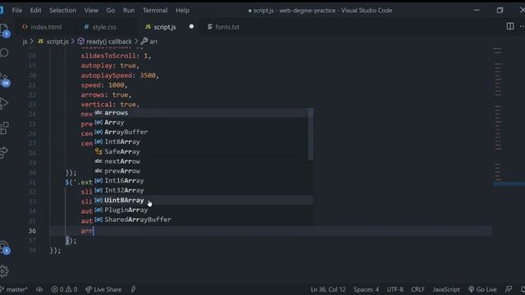This screenshot has height=295, width=525.
Task: Click line number 36 in gutter
Action: 32,231
